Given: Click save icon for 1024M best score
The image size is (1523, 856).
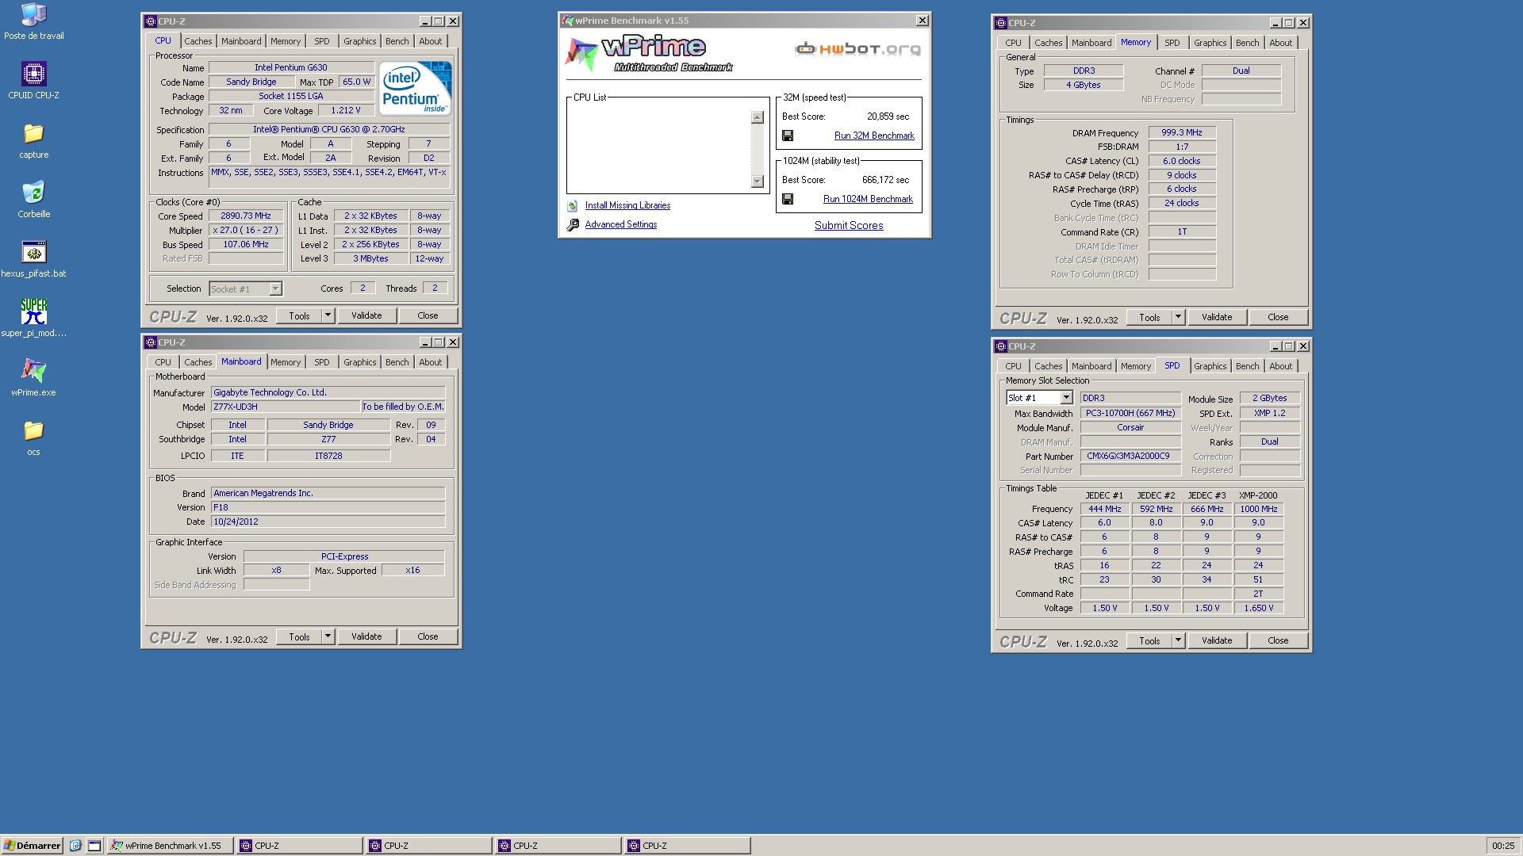Looking at the screenshot, I should 788,199.
